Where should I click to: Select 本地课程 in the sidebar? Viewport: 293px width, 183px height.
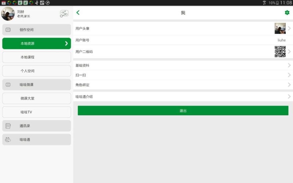[37, 57]
